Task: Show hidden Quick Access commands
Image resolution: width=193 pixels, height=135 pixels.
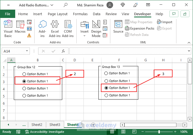Action: tap(8, 5)
